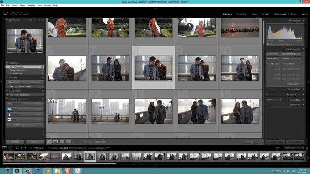Click the Auto Tone button
310x174 pixels.
tap(289, 64)
